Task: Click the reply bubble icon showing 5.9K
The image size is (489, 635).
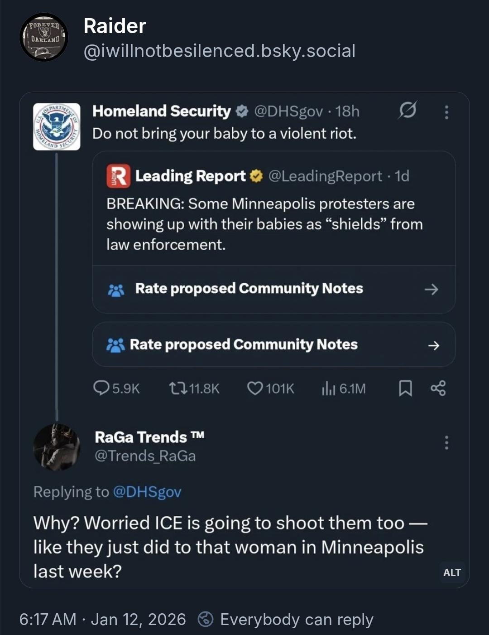Action: tap(101, 388)
